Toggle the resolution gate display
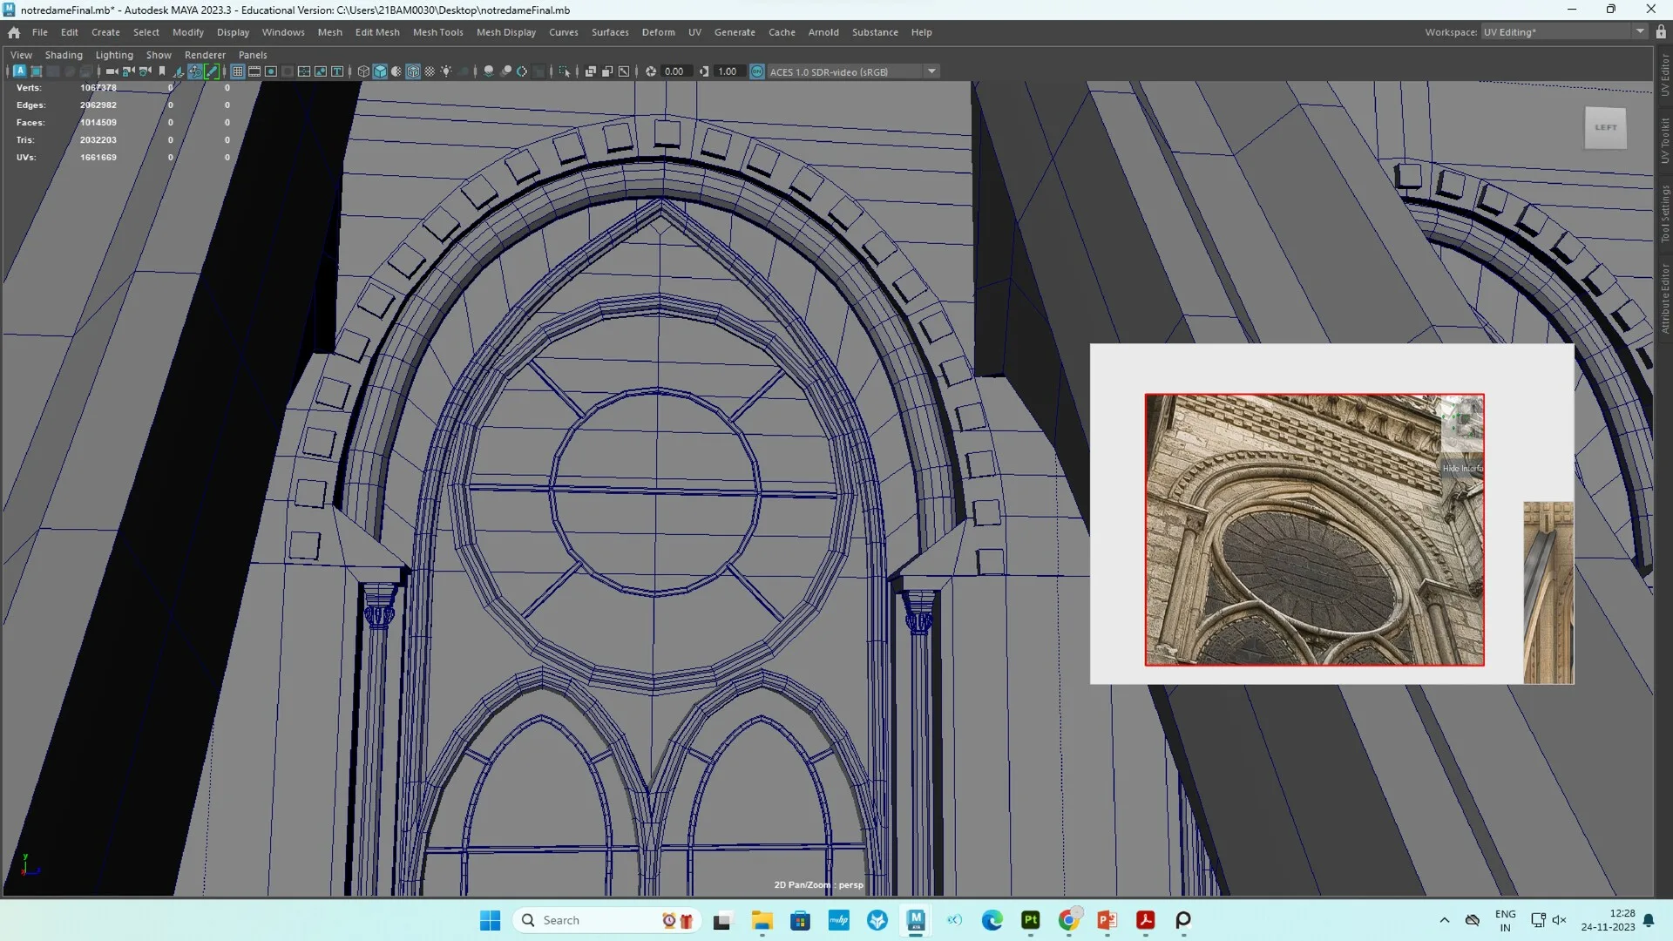Screen dimensions: 1673x941 click(271, 71)
